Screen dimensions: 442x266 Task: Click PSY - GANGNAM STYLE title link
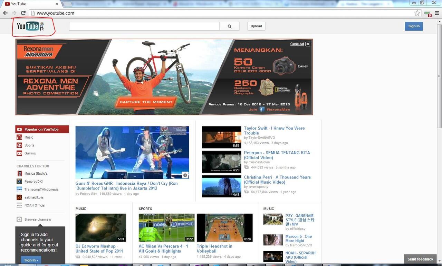pyautogui.click(x=300, y=220)
